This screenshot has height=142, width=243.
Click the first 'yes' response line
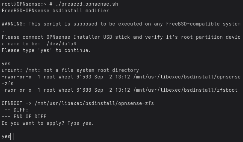click(6, 64)
